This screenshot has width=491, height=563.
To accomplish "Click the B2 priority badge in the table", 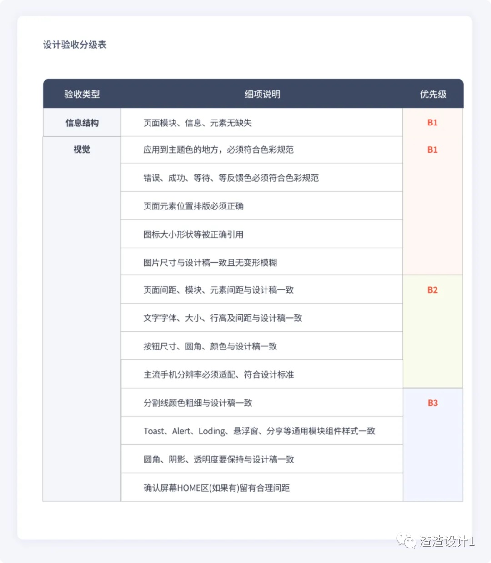I will pyautogui.click(x=432, y=290).
